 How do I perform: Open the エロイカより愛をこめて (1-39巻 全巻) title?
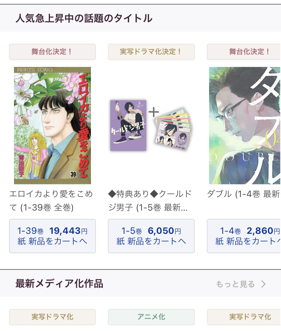pos(51,200)
